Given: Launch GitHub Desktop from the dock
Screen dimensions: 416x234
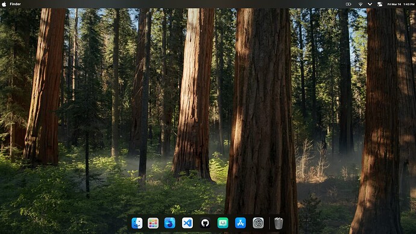Looking at the screenshot, I should click(x=205, y=223).
